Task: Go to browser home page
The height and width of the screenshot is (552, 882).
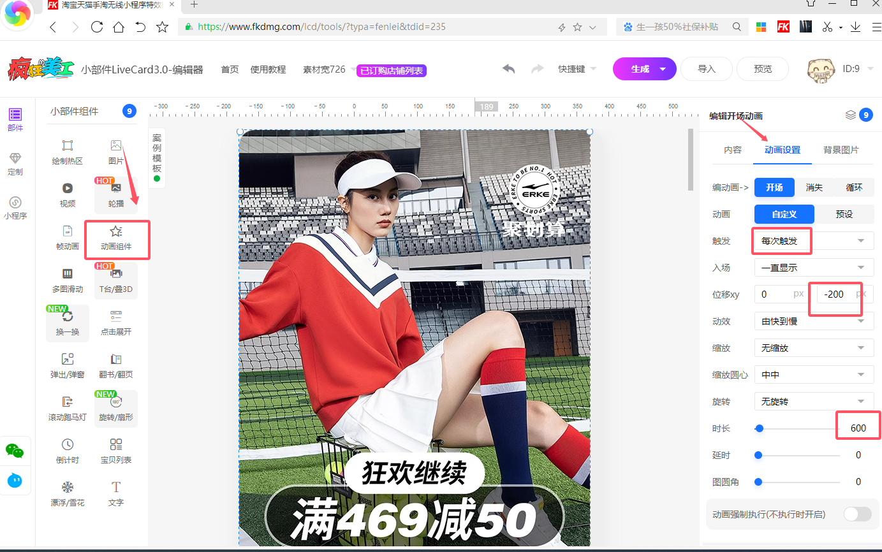Action: (x=119, y=27)
